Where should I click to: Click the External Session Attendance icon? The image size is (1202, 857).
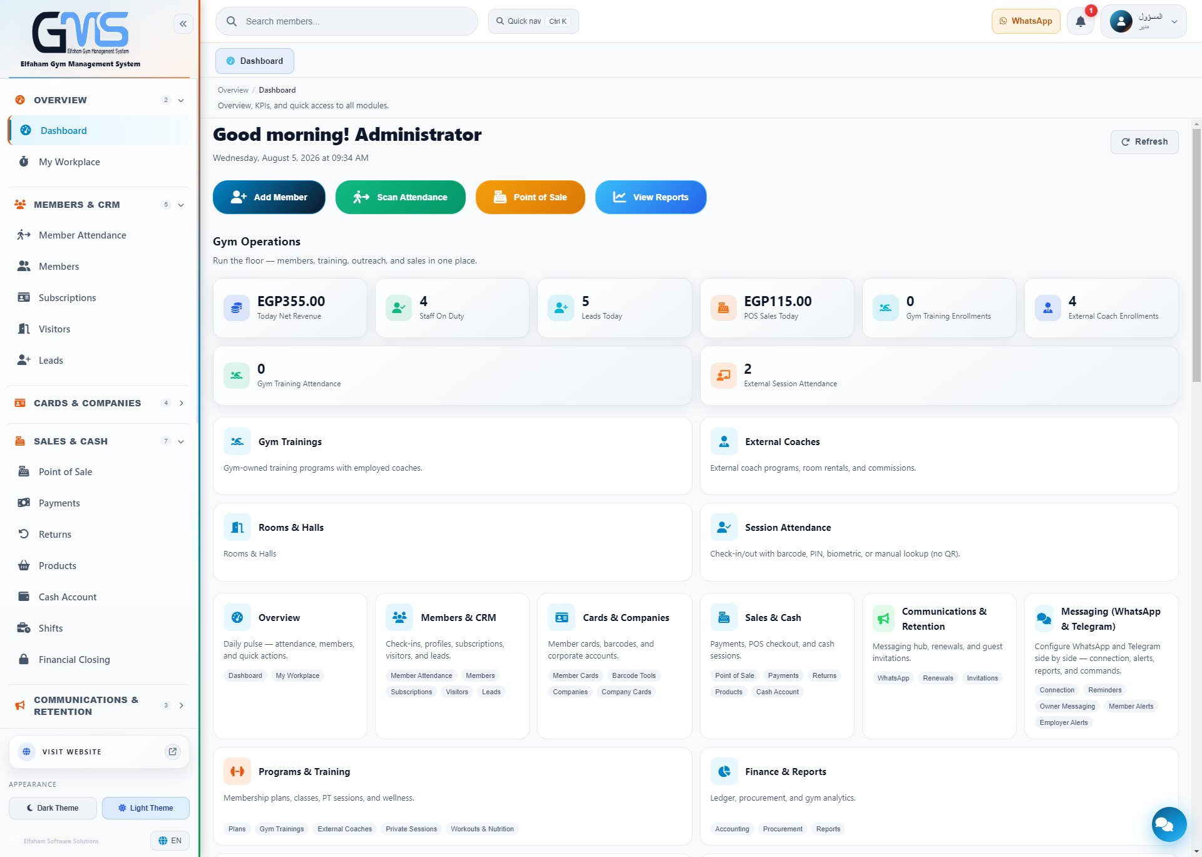coord(723,376)
